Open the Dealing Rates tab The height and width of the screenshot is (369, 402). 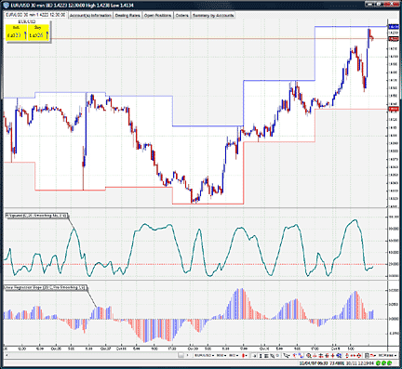coord(127,15)
